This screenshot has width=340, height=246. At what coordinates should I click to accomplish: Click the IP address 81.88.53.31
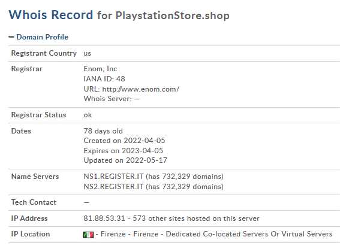click(104, 218)
